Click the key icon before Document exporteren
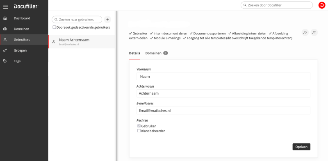The width and height of the screenshot is (328, 161). click(191, 34)
